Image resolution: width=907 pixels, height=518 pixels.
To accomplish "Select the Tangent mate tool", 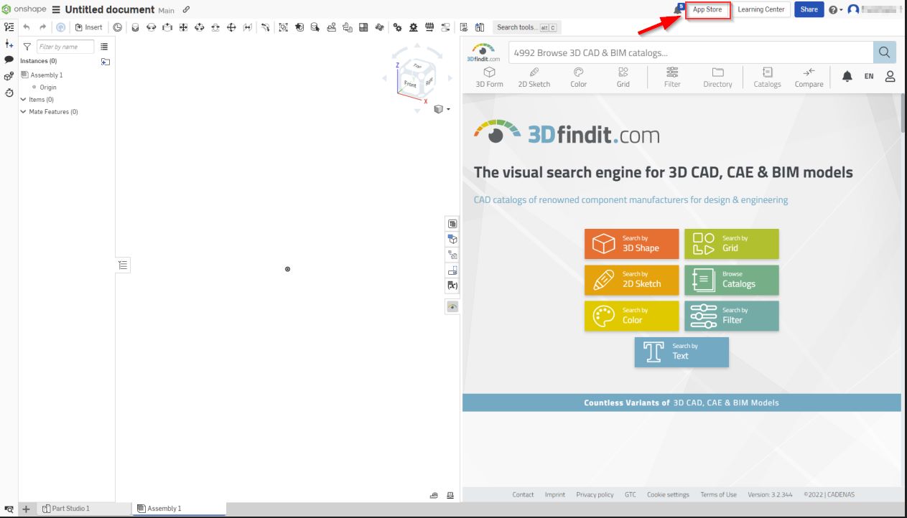I will 265,27.
